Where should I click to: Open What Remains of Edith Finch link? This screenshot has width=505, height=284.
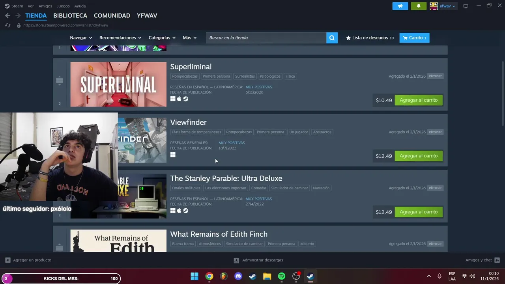[x=219, y=234]
